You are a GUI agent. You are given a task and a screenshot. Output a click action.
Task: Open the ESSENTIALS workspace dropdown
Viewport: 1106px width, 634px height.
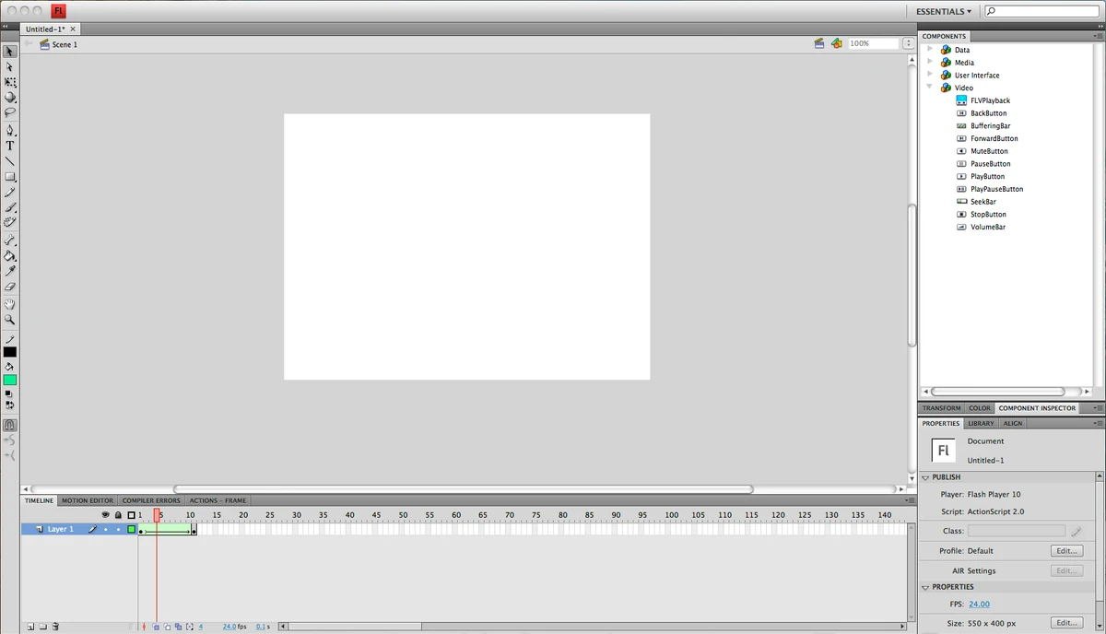(941, 11)
